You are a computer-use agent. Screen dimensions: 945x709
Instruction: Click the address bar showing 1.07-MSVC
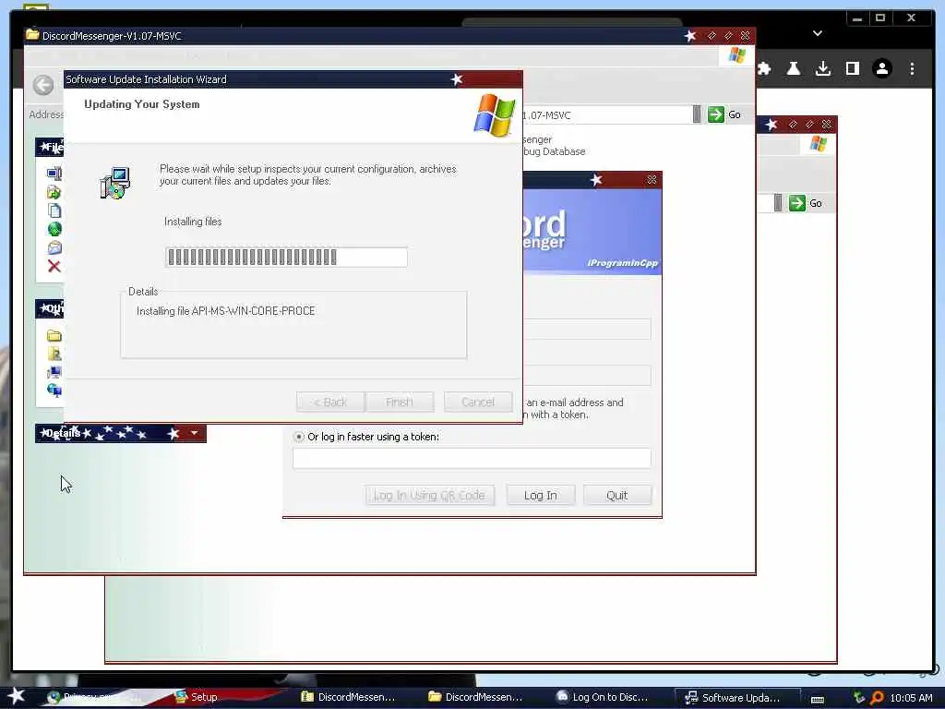coord(605,114)
